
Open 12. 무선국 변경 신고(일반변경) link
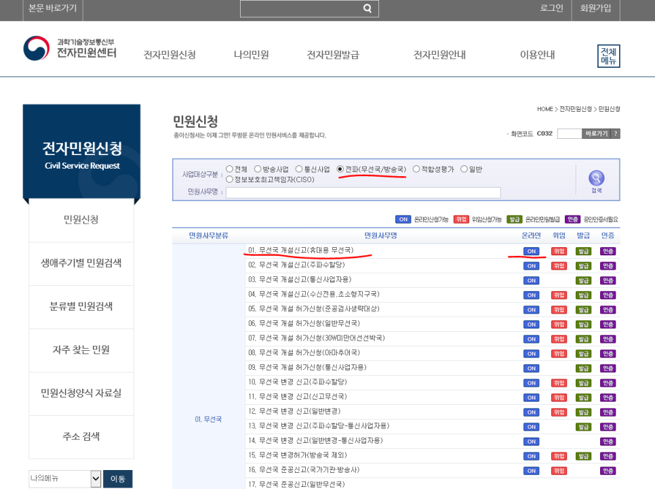point(294,411)
